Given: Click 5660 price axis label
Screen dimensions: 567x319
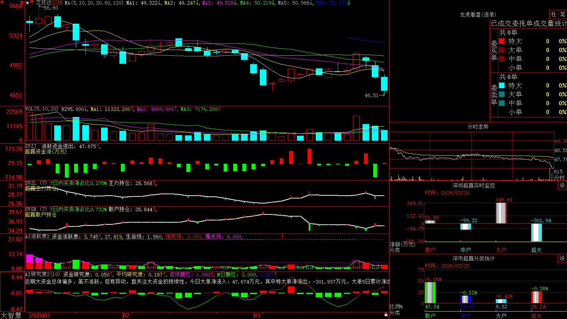Looking at the screenshot, I should click(x=16, y=6).
